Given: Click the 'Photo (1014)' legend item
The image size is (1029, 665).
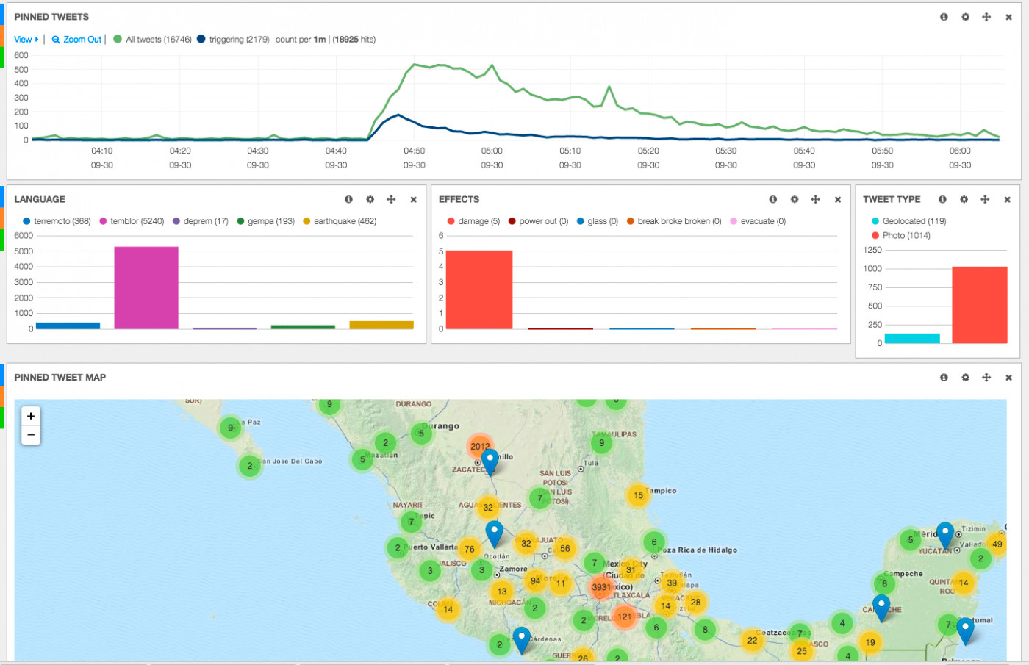Looking at the screenshot, I should click(x=906, y=236).
